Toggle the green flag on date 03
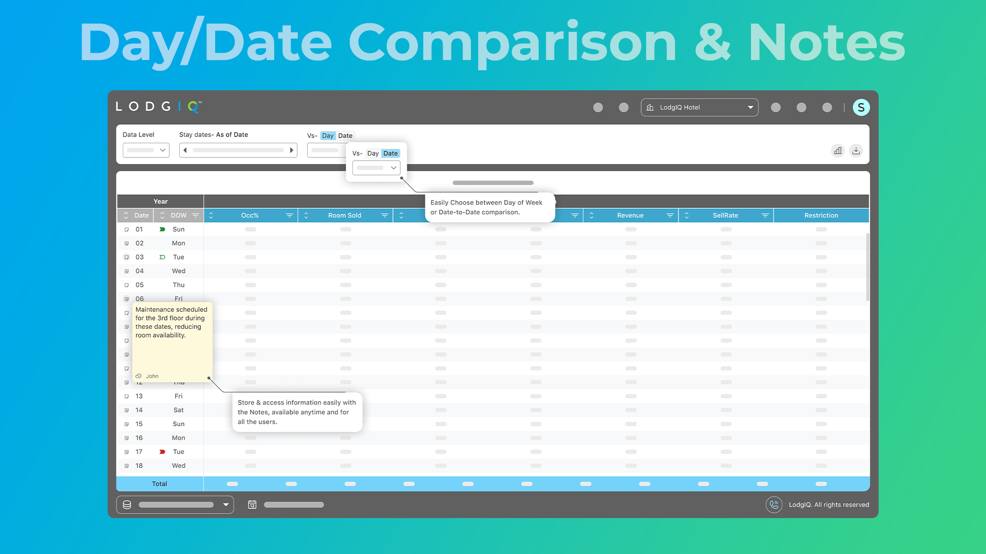Screen dimensions: 986x554 [162, 257]
